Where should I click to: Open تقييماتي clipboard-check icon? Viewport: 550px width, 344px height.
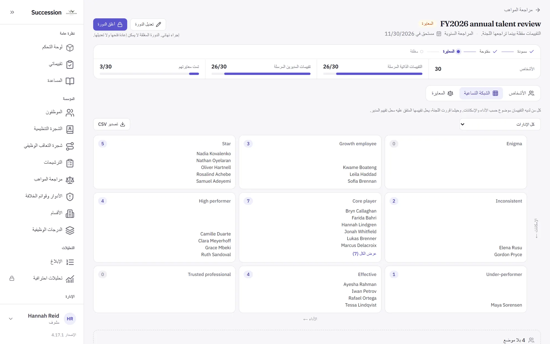tap(70, 64)
